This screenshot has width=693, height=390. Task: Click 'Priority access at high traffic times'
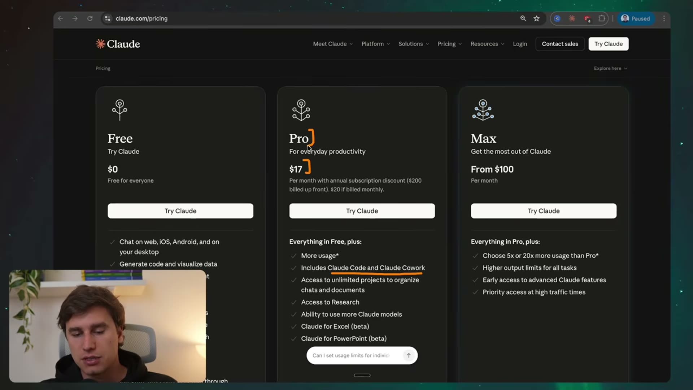[534, 292]
